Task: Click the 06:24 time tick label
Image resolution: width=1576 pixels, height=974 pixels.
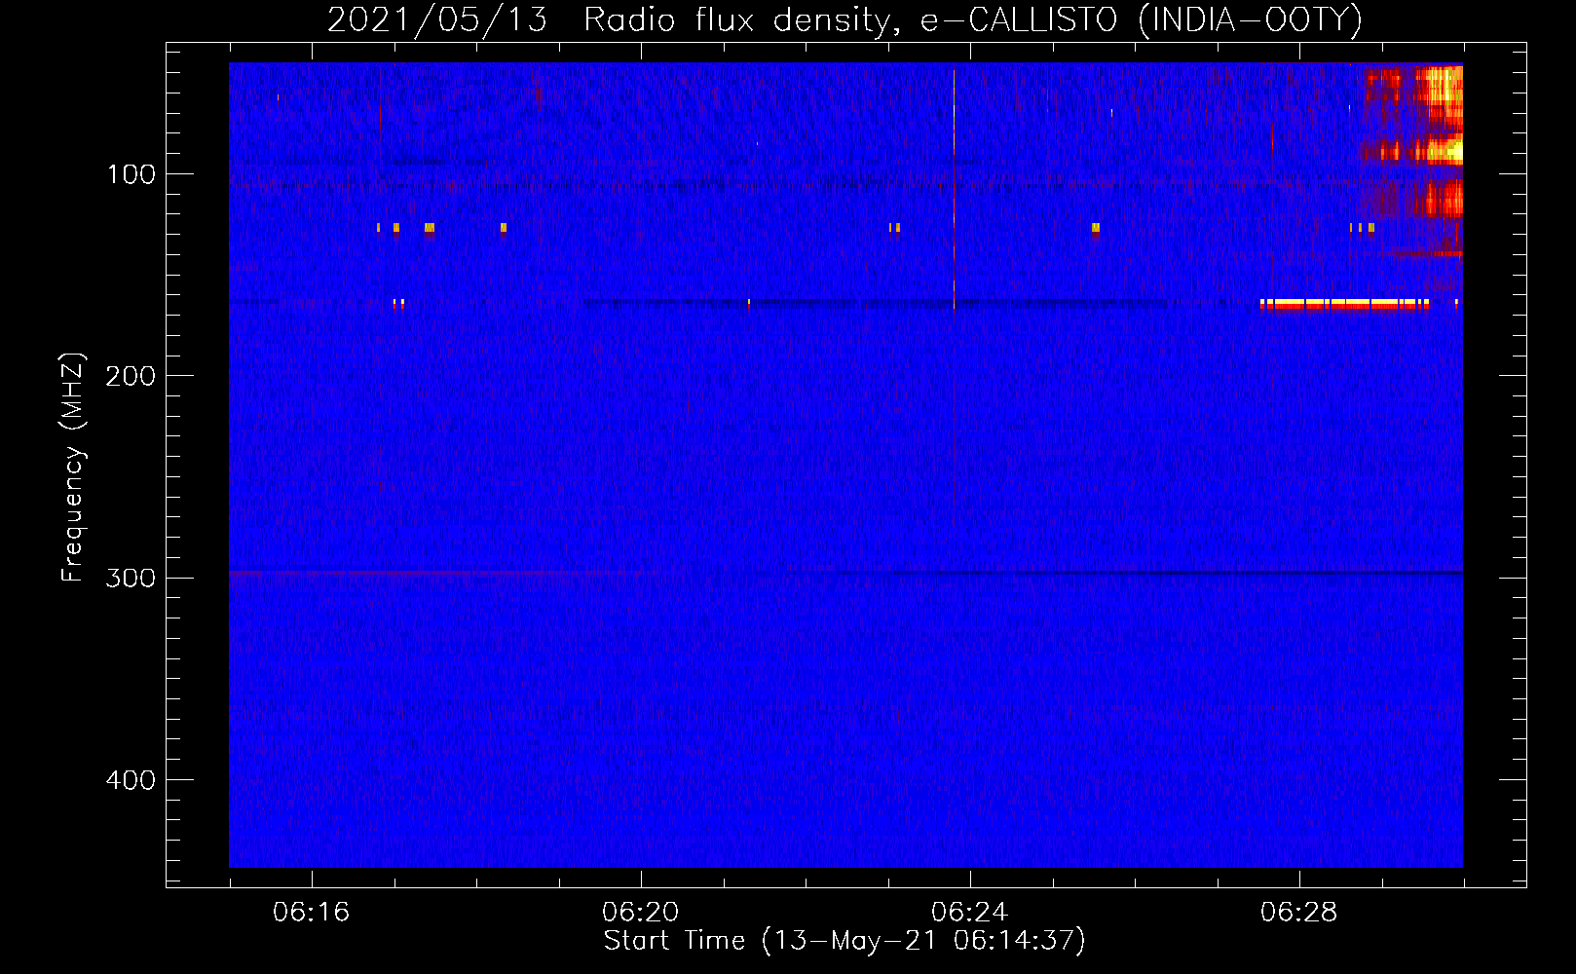Action: coord(969,913)
